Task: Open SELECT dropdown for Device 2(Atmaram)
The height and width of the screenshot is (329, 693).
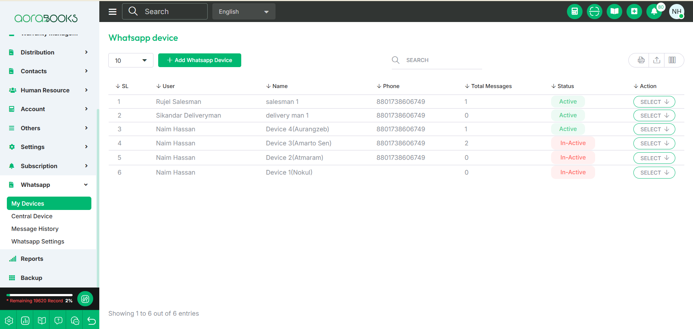Action: tap(654, 158)
